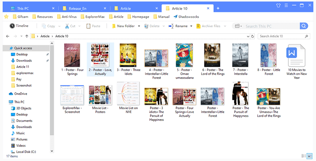Open the Timeline view

[19, 26]
